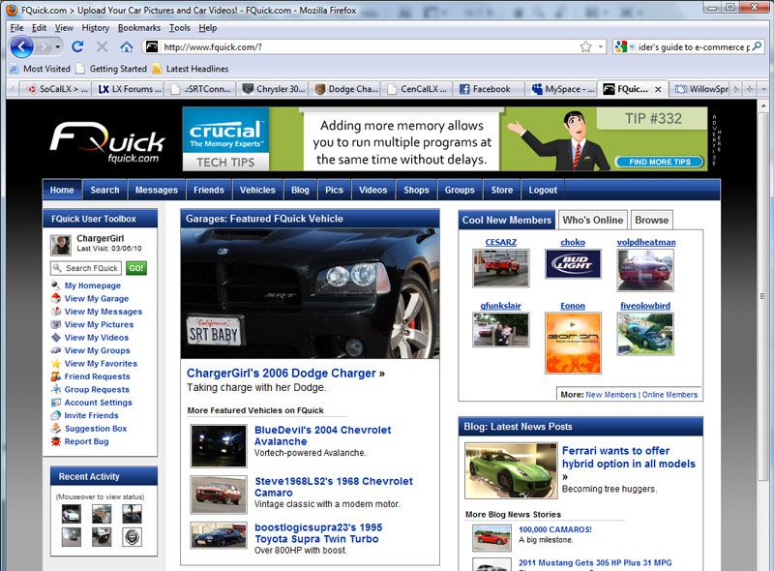Switch to the Browse members tab
This screenshot has width=774, height=571.
click(x=651, y=220)
